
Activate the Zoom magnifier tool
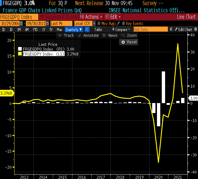coord(129,36)
